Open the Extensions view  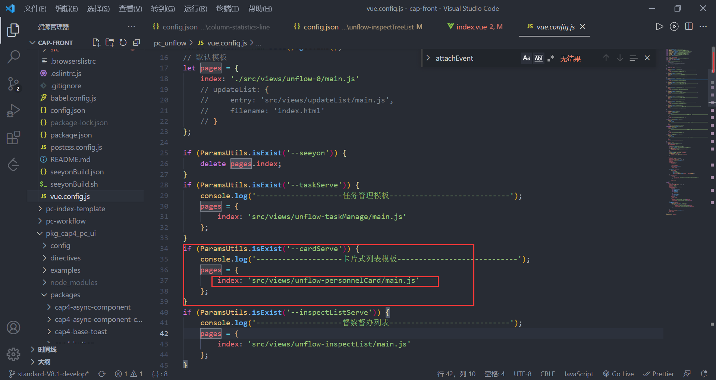(13, 137)
